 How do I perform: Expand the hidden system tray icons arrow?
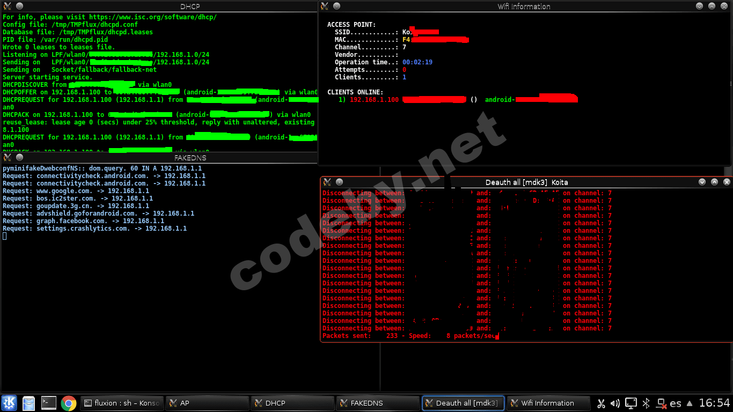tap(690, 403)
